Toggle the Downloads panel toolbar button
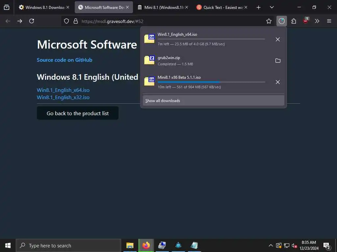 pyautogui.click(x=282, y=21)
